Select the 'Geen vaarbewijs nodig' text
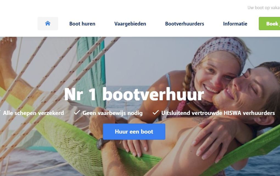The width and height of the screenshot is (280, 176). coord(113,113)
